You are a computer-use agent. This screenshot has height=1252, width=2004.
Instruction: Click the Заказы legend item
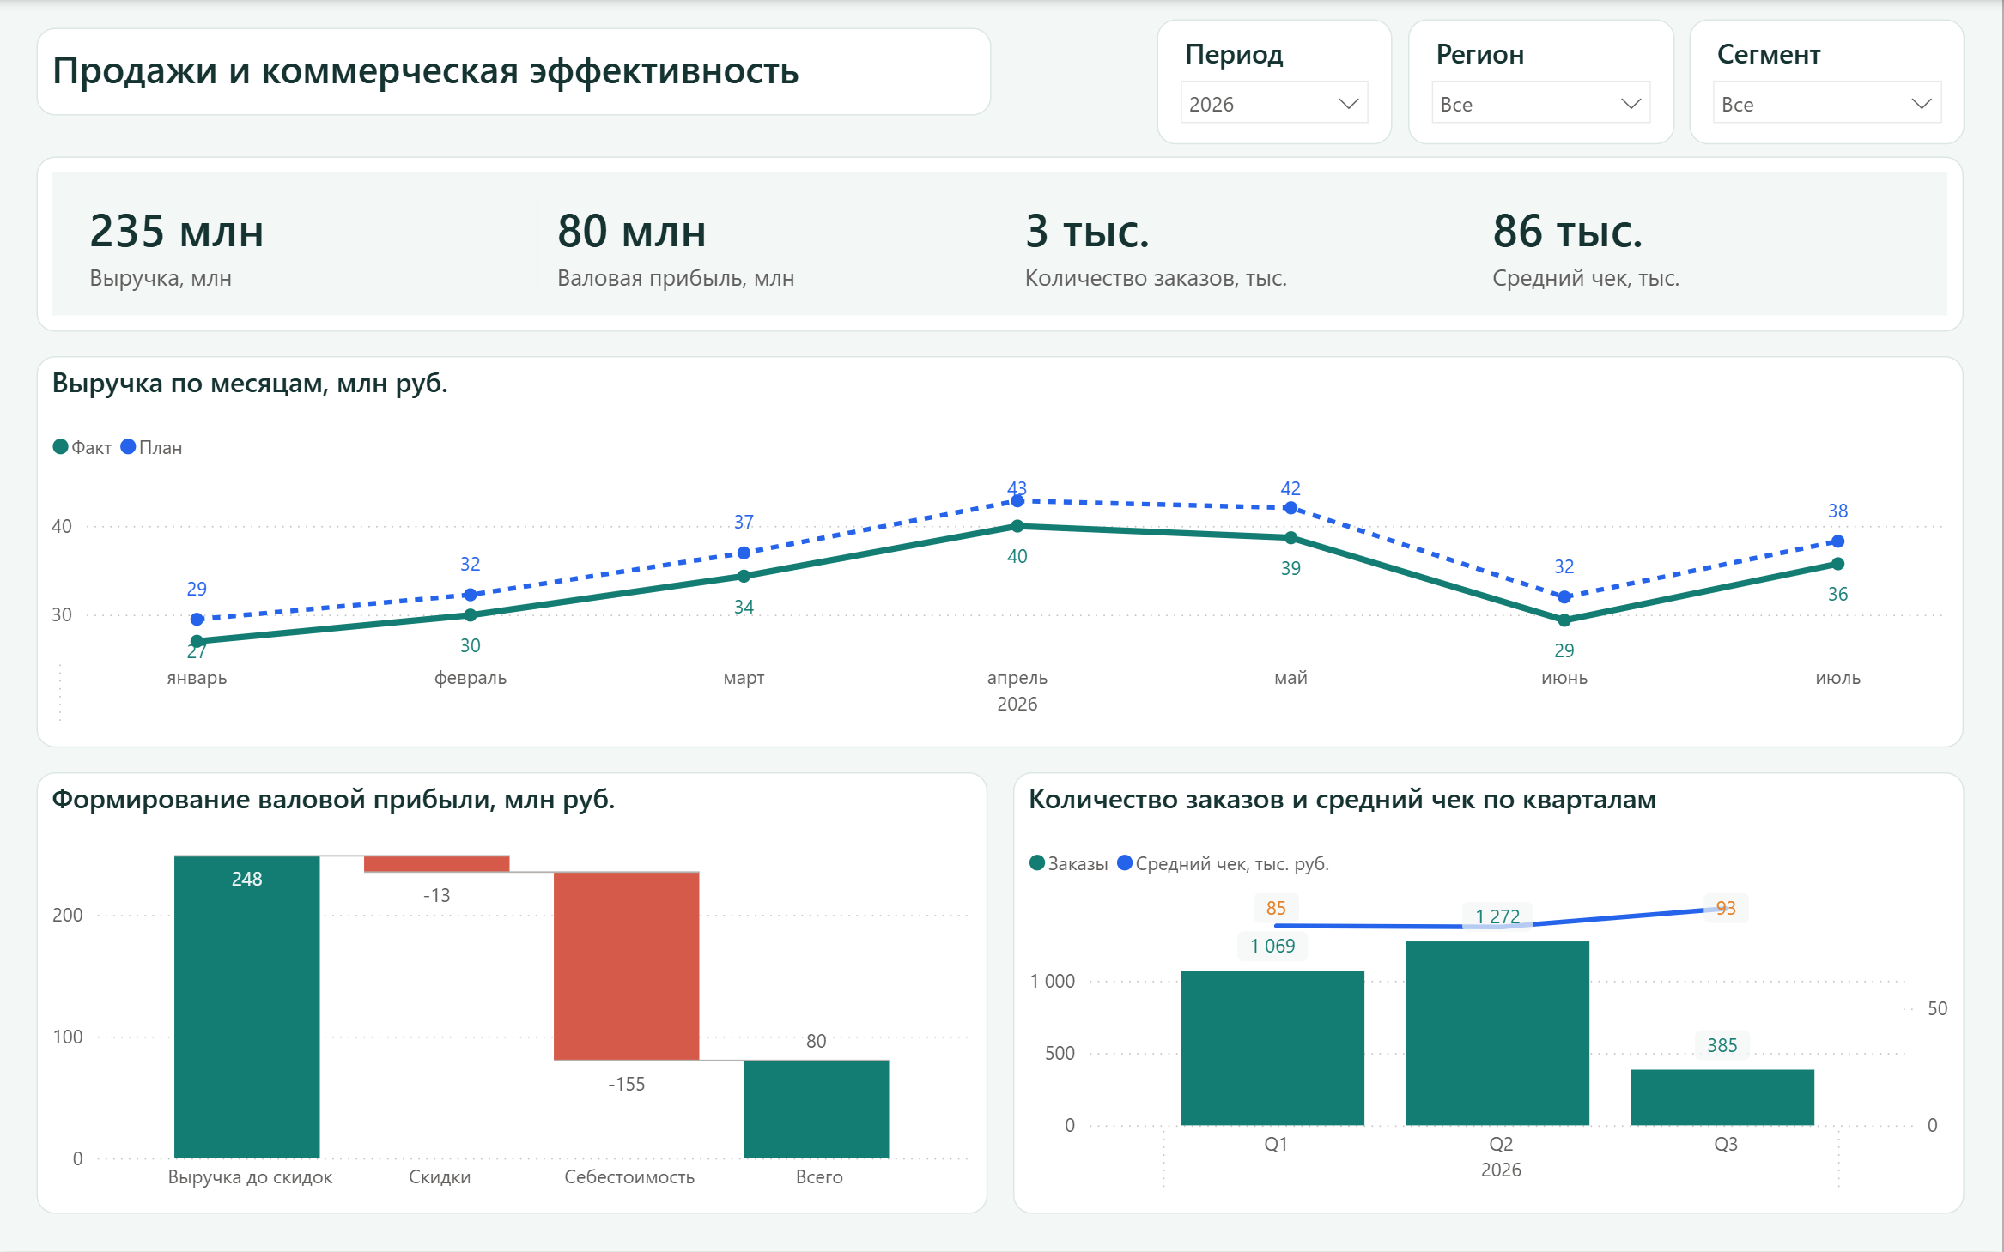coord(1069,863)
